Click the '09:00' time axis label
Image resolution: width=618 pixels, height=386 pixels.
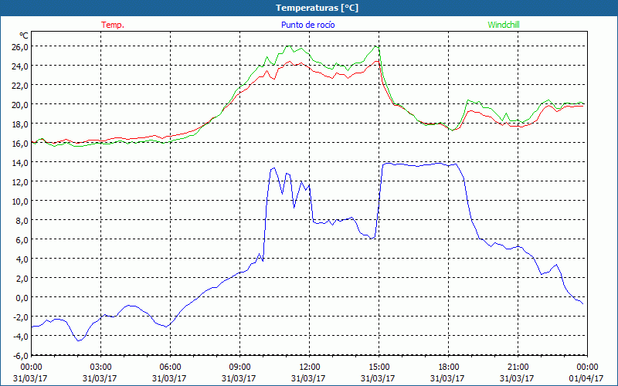[x=239, y=367]
